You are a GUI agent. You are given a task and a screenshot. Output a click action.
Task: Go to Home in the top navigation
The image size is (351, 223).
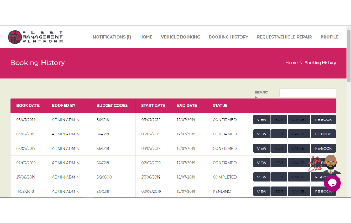(146, 37)
